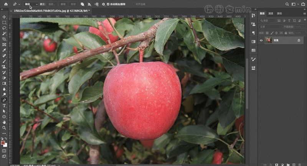Select the Gradient tool

pos(4,83)
